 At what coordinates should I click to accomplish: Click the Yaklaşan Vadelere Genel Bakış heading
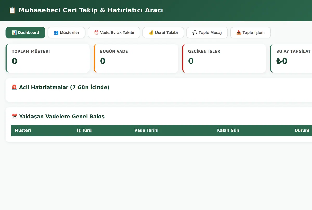62,117
